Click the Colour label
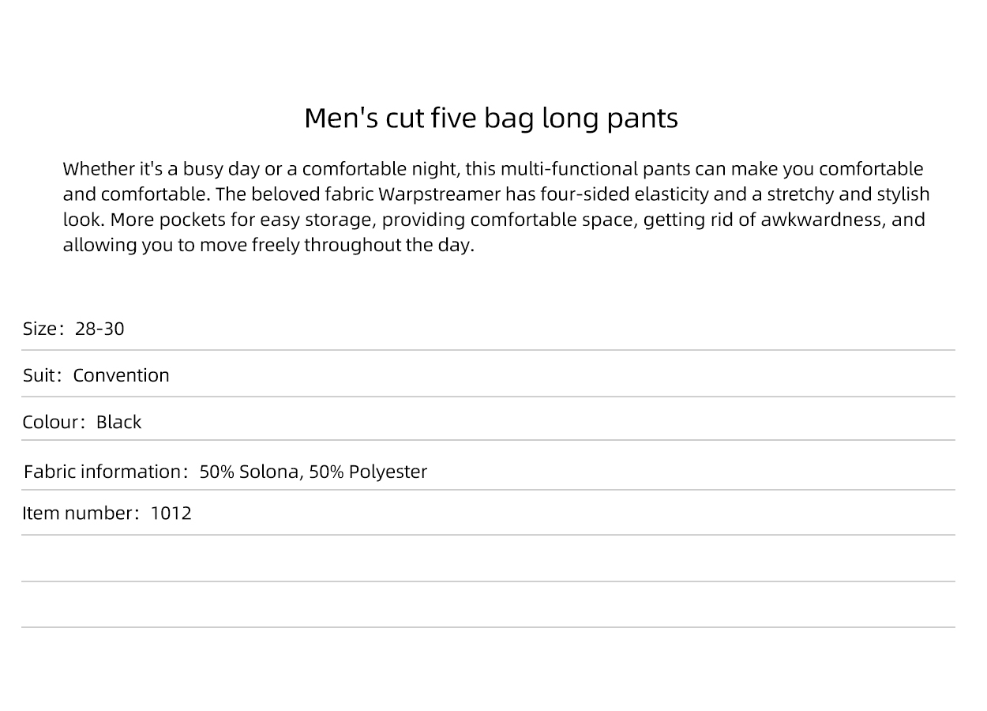 pyautogui.click(x=53, y=422)
